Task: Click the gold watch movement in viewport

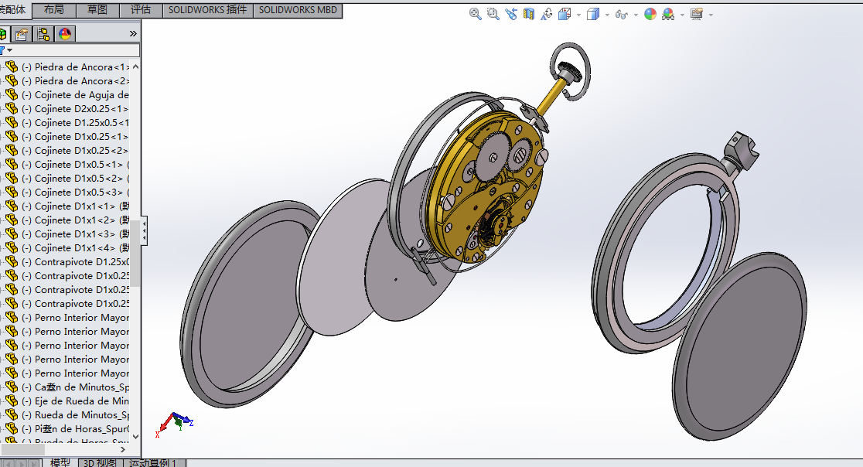Action: point(484,187)
